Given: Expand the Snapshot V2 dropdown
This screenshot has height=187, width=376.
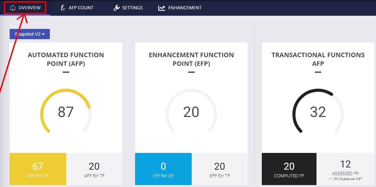Looking at the screenshot, I should click(30, 34).
